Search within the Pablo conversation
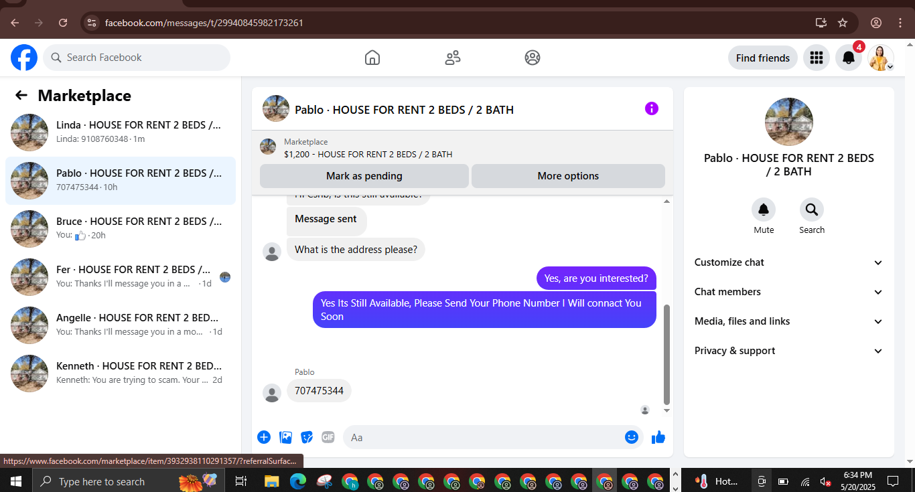The height and width of the screenshot is (492, 915). tap(812, 210)
